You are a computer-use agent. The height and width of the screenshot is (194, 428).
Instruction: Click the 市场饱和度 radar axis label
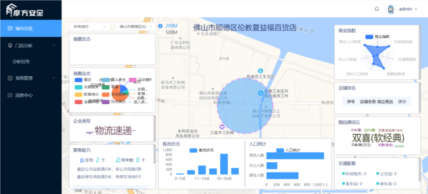(403, 41)
